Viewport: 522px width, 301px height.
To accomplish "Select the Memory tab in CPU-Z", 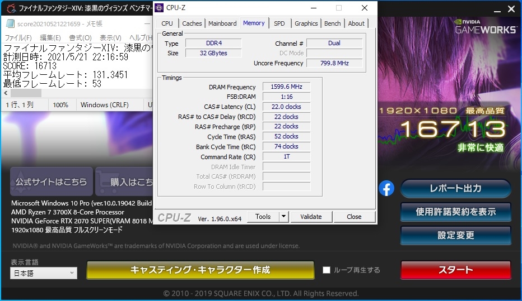I will coord(254,23).
